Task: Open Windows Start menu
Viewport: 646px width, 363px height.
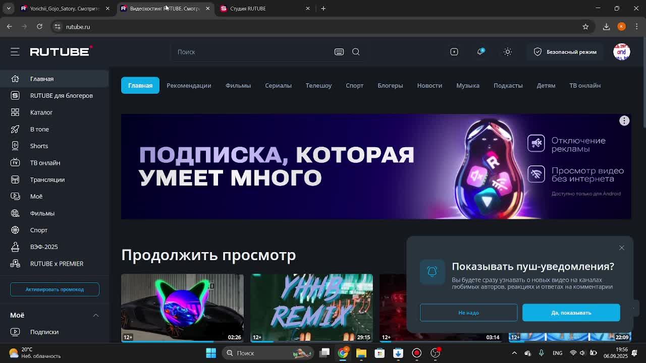Action: (x=211, y=353)
